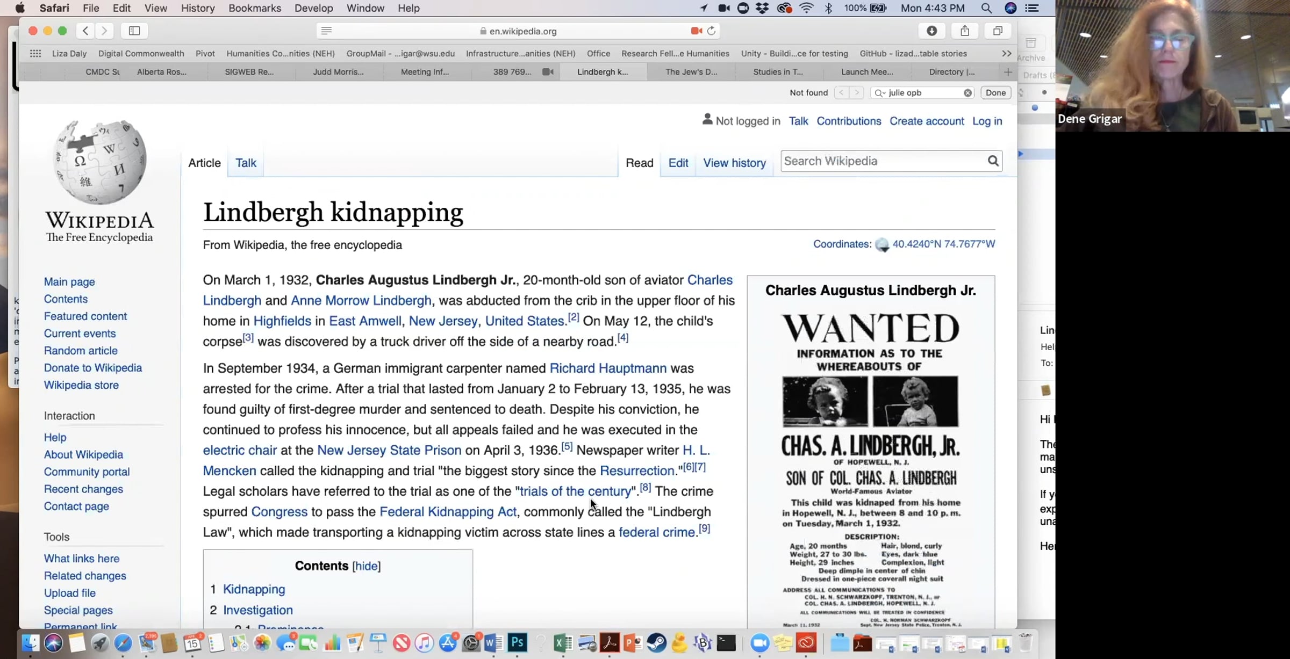Open View history page tab

pos(734,163)
